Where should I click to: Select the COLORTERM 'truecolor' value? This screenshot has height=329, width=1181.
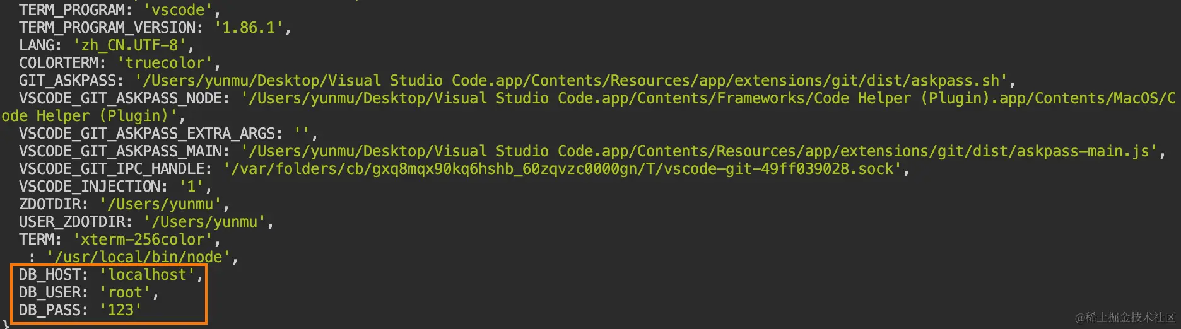pyautogui.click(x=165, y=63)
